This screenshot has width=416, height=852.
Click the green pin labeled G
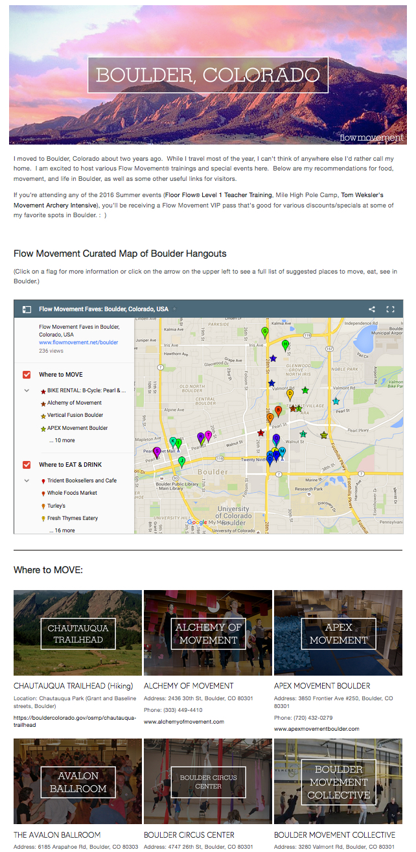(264, 333)
